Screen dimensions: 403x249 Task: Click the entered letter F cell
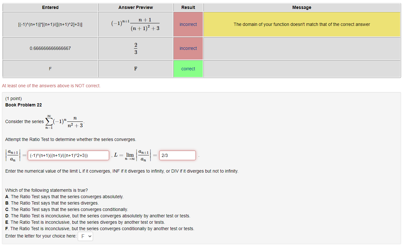(x=50, y=68)
